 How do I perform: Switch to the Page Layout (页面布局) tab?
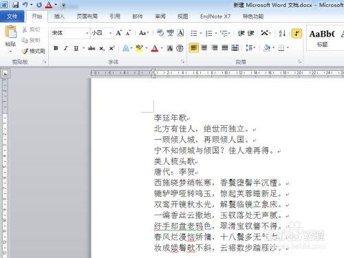[87, 17]
